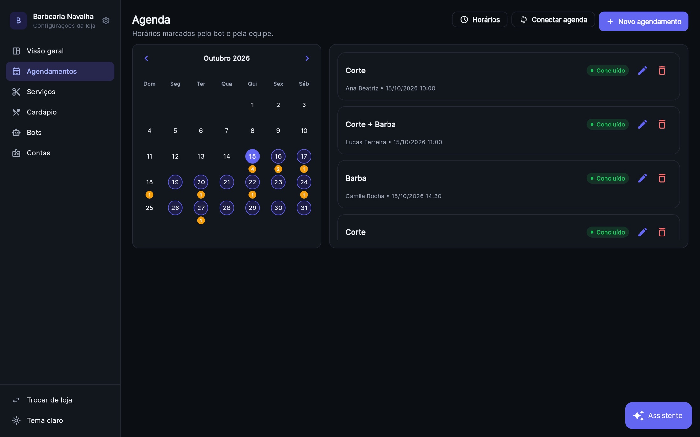700x437 pixels.
Task: Open Serviços in sidebar
Action: click(60, 92)
